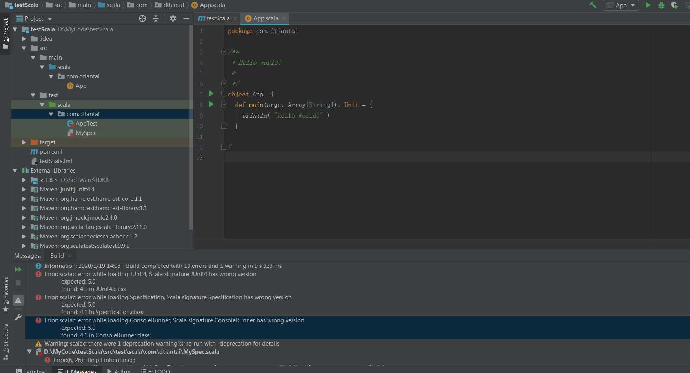Toggle the 2: Favorites side tab
This screenshot has width=690, height=373.
(5, 295)
